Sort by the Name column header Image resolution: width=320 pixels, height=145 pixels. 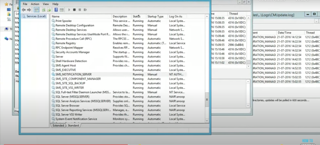(81, 16)
